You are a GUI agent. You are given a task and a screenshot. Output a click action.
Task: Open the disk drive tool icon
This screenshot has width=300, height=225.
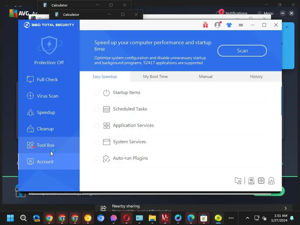251,181
